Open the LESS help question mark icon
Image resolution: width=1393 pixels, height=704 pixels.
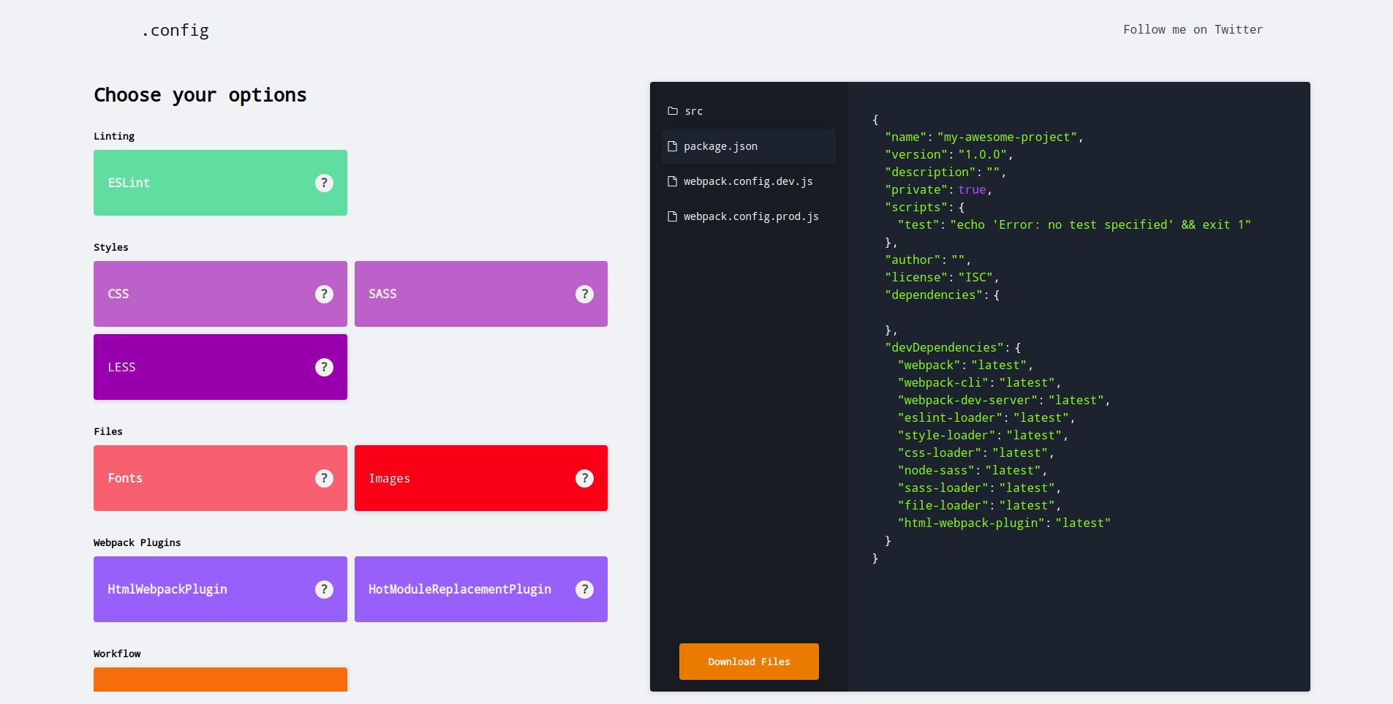324,367
